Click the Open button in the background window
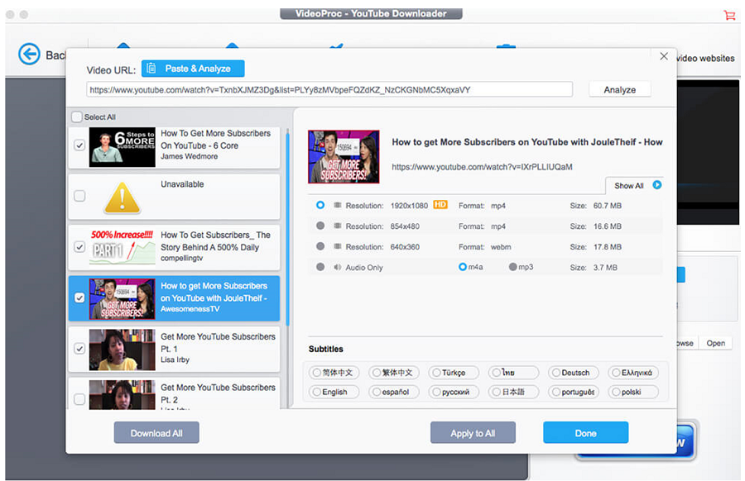This screenshot has width=745, height=481. (x=715, y=343)
